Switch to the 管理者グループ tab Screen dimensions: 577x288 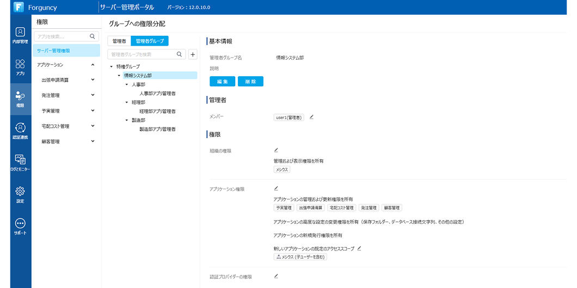click(x=150, y=41)
